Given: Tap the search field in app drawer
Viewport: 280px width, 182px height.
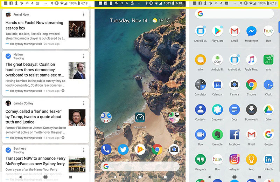Looking at the screenshot, I should tap(234, 14).
